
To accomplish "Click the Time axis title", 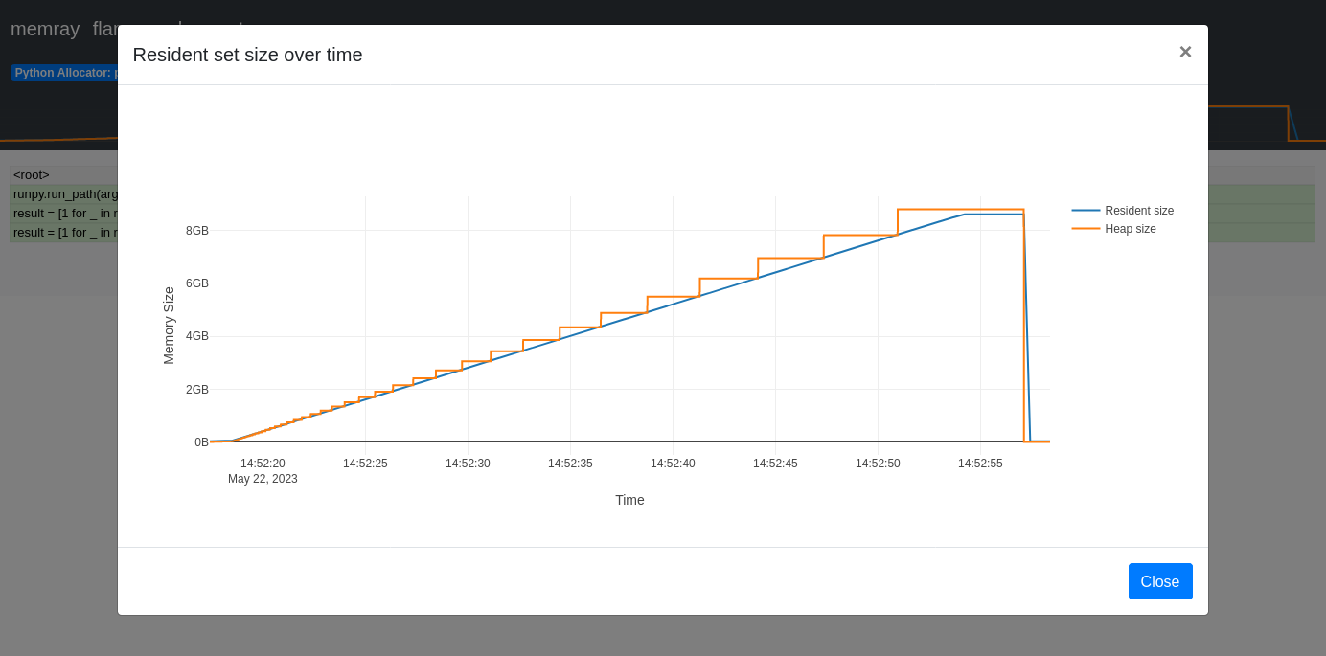I will (x=629, y=500).
